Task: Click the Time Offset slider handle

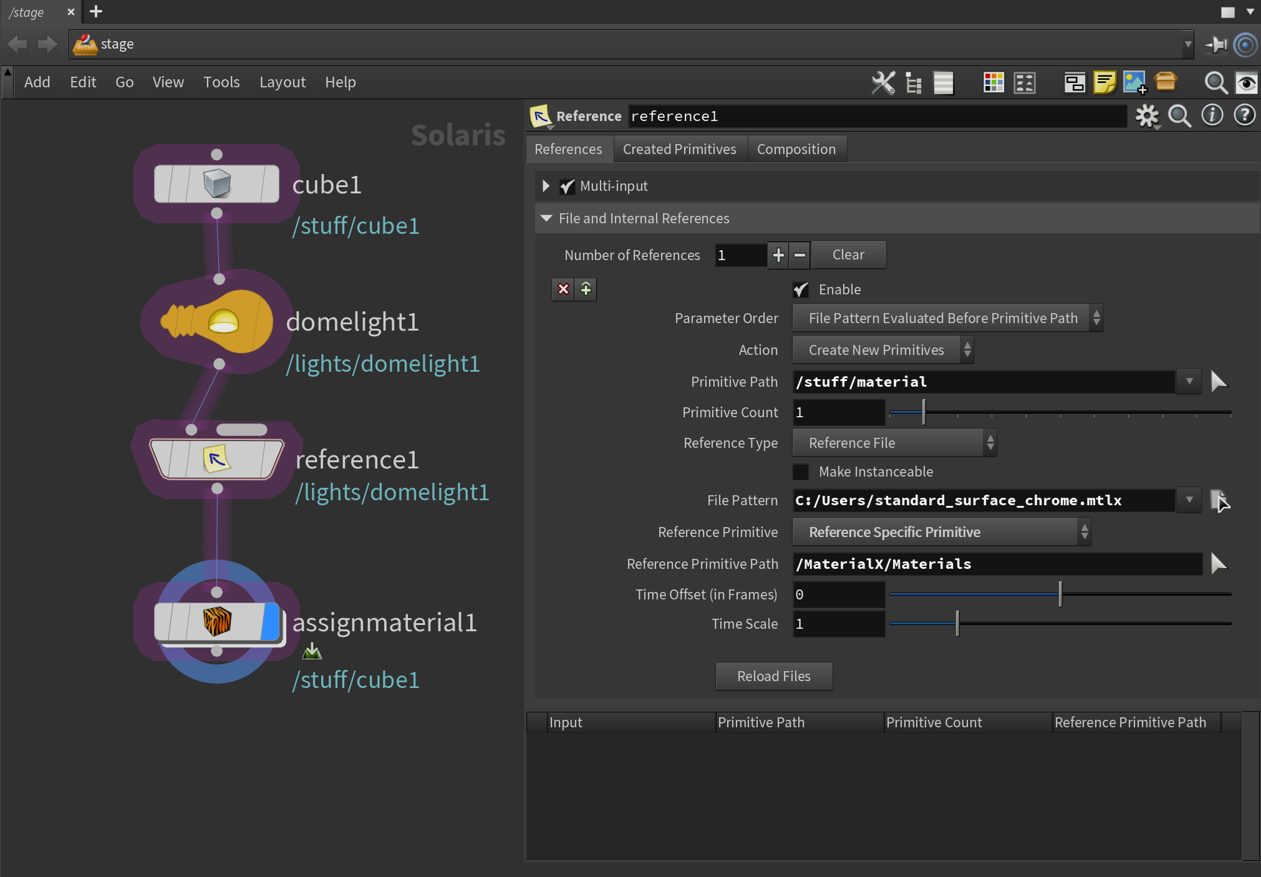Action: (x=1060, y=594)
